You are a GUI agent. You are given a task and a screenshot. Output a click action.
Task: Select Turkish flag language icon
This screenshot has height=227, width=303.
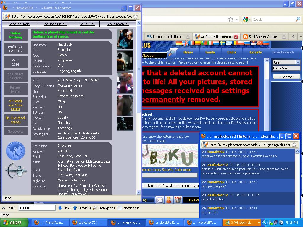pos(260,43)
